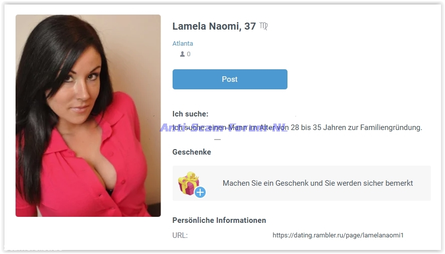
Task: Click the followers person icon
Action: (182, 54)
